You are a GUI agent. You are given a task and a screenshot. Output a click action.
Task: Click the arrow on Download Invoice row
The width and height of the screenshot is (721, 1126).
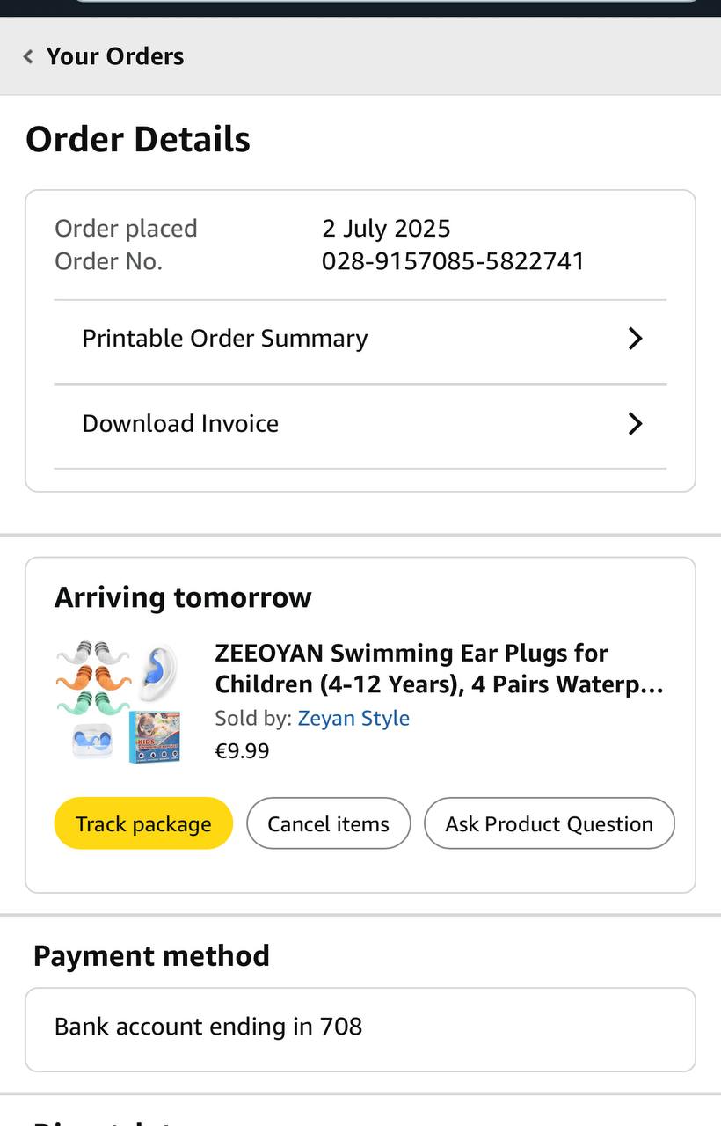(x=635, y=424)
